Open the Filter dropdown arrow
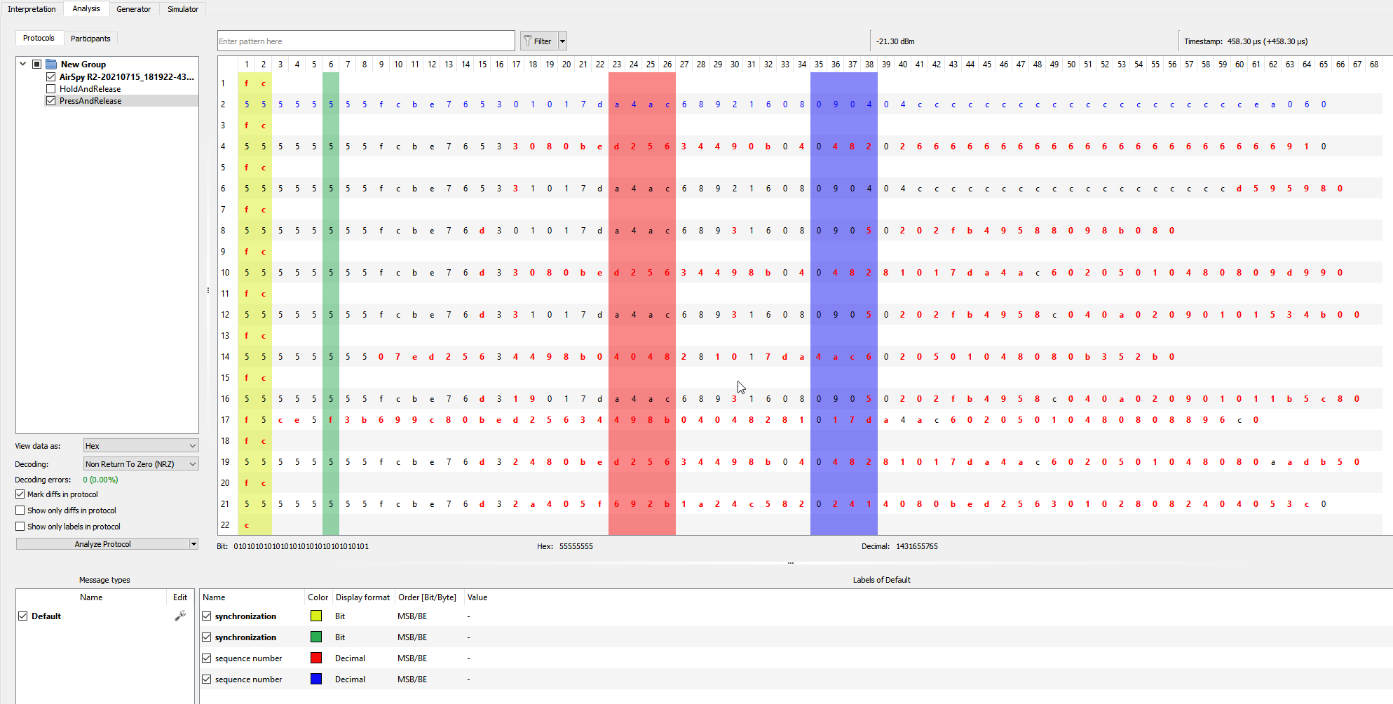The width and height of the screenshot is (1393, 704). click(562, 41)
